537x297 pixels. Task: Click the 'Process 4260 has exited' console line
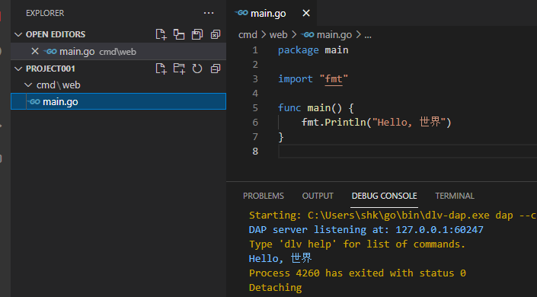[x=357, y=273]
